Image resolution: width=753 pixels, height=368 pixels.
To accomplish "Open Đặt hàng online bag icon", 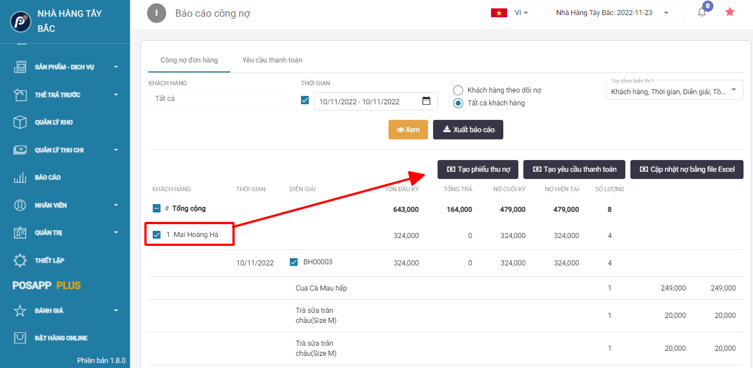I will [20, 338].
